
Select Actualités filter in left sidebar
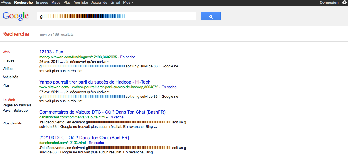tap(10, 77)
